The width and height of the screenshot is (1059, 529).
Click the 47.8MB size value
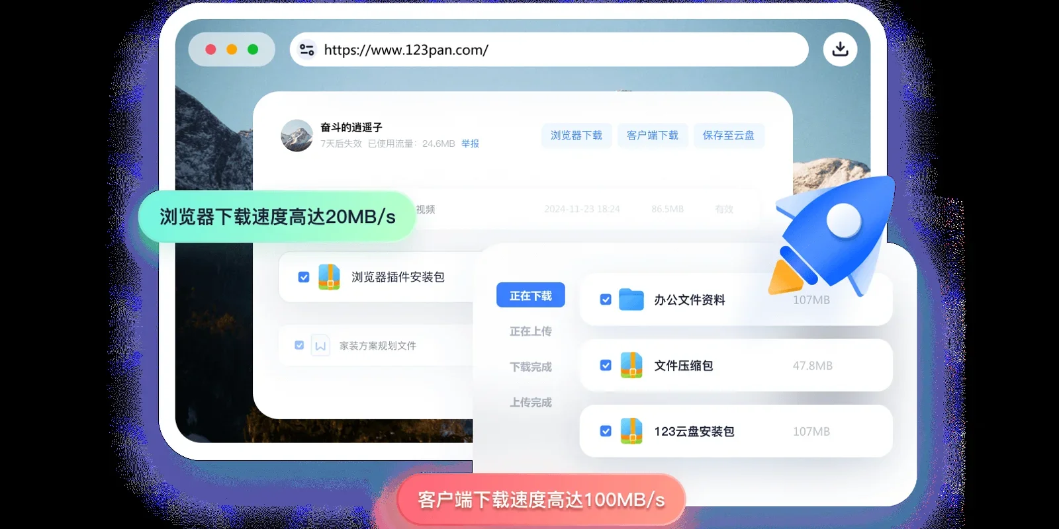[813, 366]
